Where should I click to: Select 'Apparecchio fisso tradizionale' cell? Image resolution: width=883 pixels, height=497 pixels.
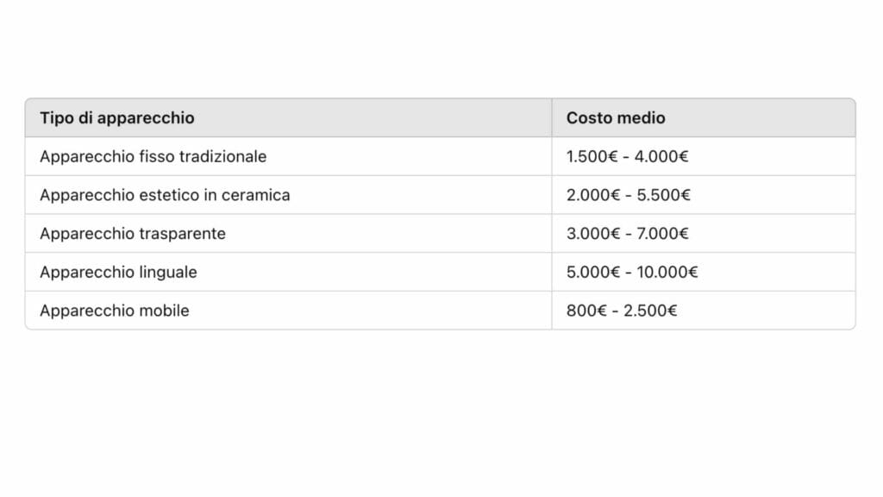[x=288, y=157]
